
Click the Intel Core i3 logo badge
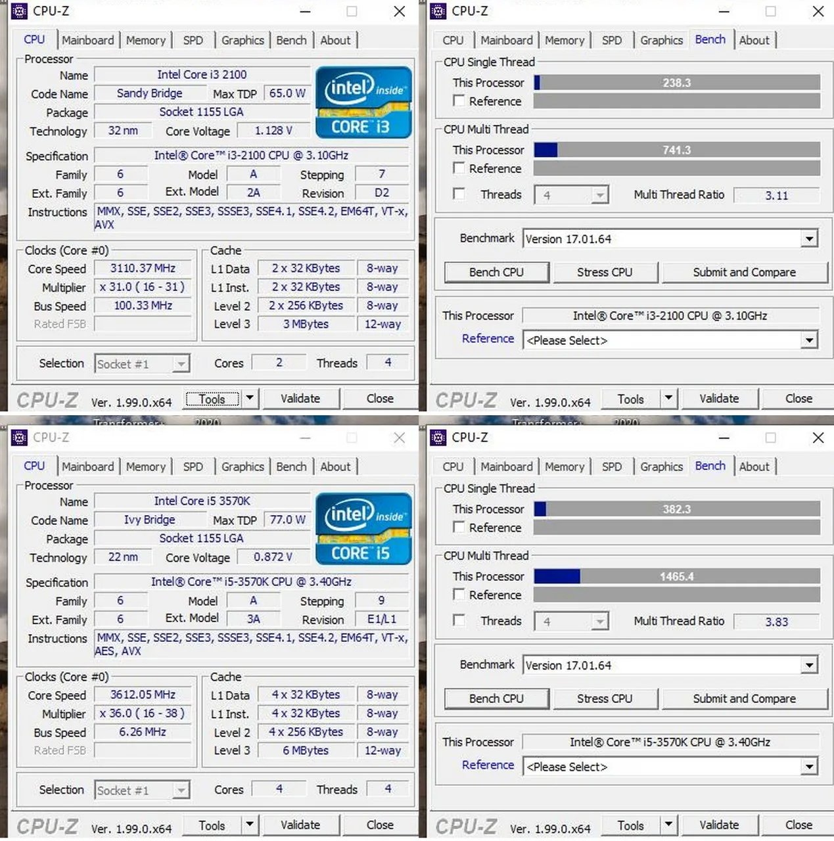tap(363, 102)
